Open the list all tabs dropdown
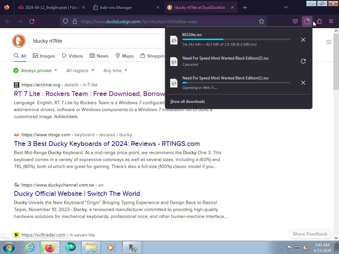The width and height of the screenshot is (339, 254). 286,8
